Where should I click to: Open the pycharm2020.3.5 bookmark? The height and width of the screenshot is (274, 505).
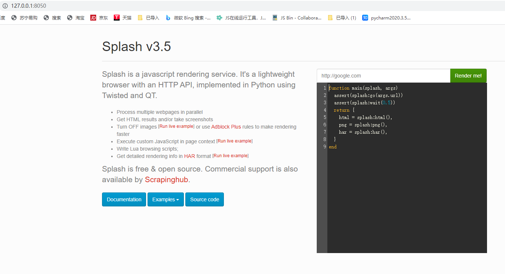386,18
